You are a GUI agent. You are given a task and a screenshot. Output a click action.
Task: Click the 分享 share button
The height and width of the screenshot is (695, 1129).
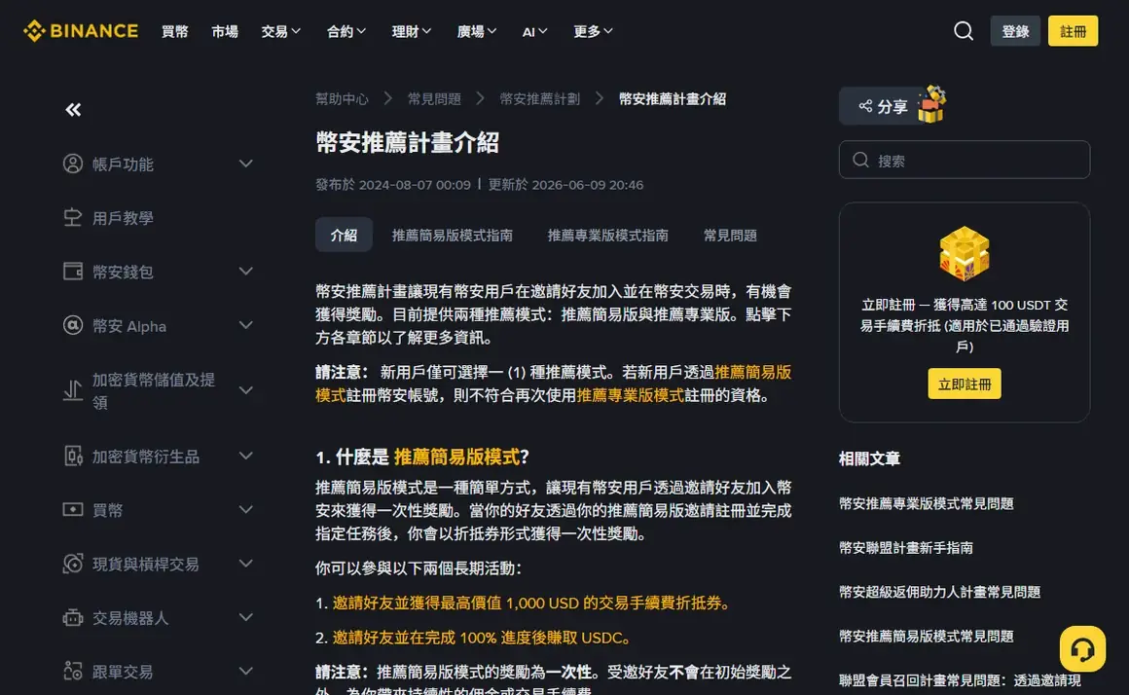[x=883, y=106]
